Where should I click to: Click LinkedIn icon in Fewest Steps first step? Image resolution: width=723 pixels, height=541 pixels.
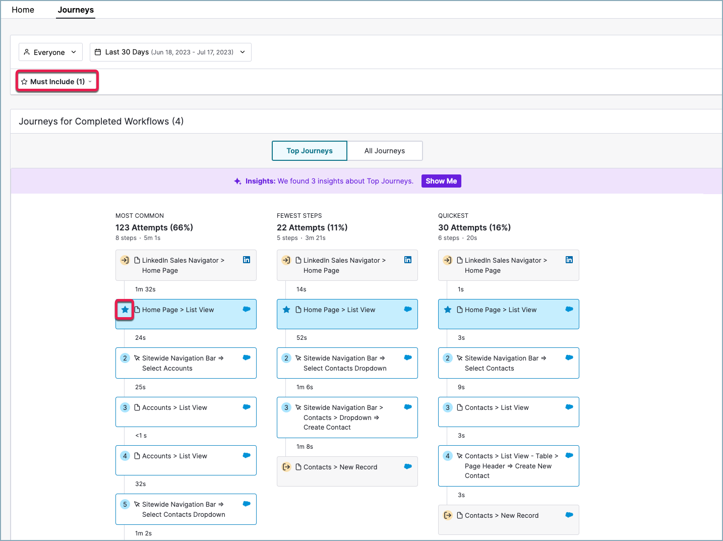408,260
